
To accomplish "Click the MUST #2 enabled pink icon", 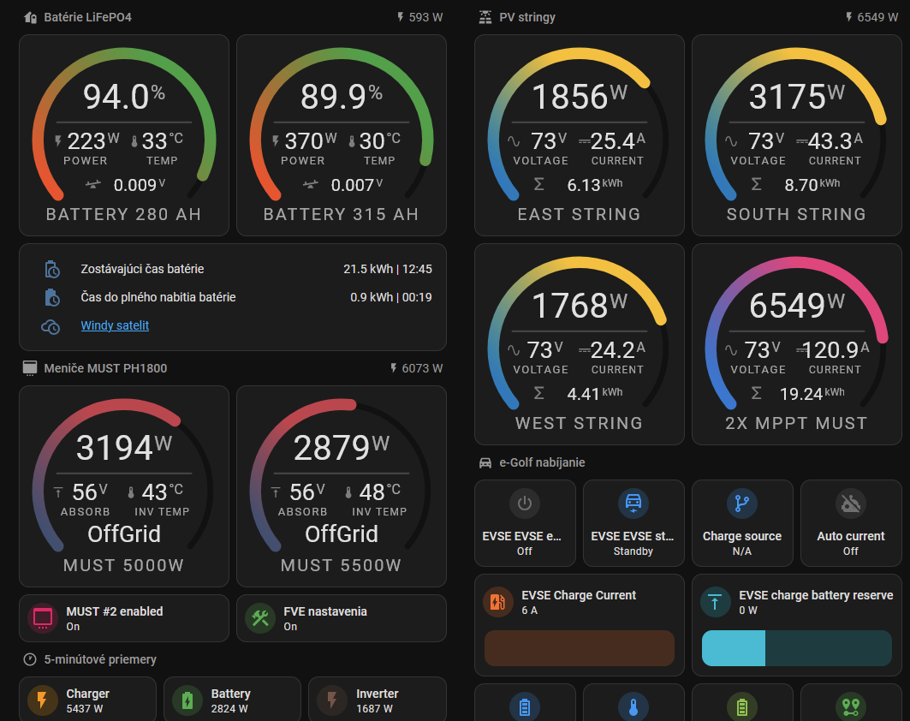I will tap(42, 618).
